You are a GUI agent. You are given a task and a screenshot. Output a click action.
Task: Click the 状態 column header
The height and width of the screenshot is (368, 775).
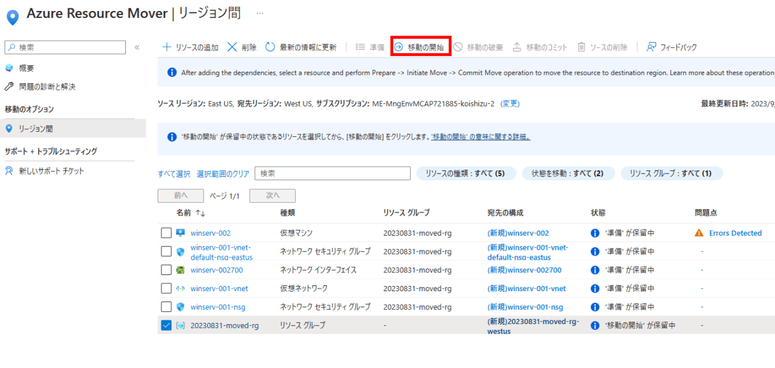[598, 212]
